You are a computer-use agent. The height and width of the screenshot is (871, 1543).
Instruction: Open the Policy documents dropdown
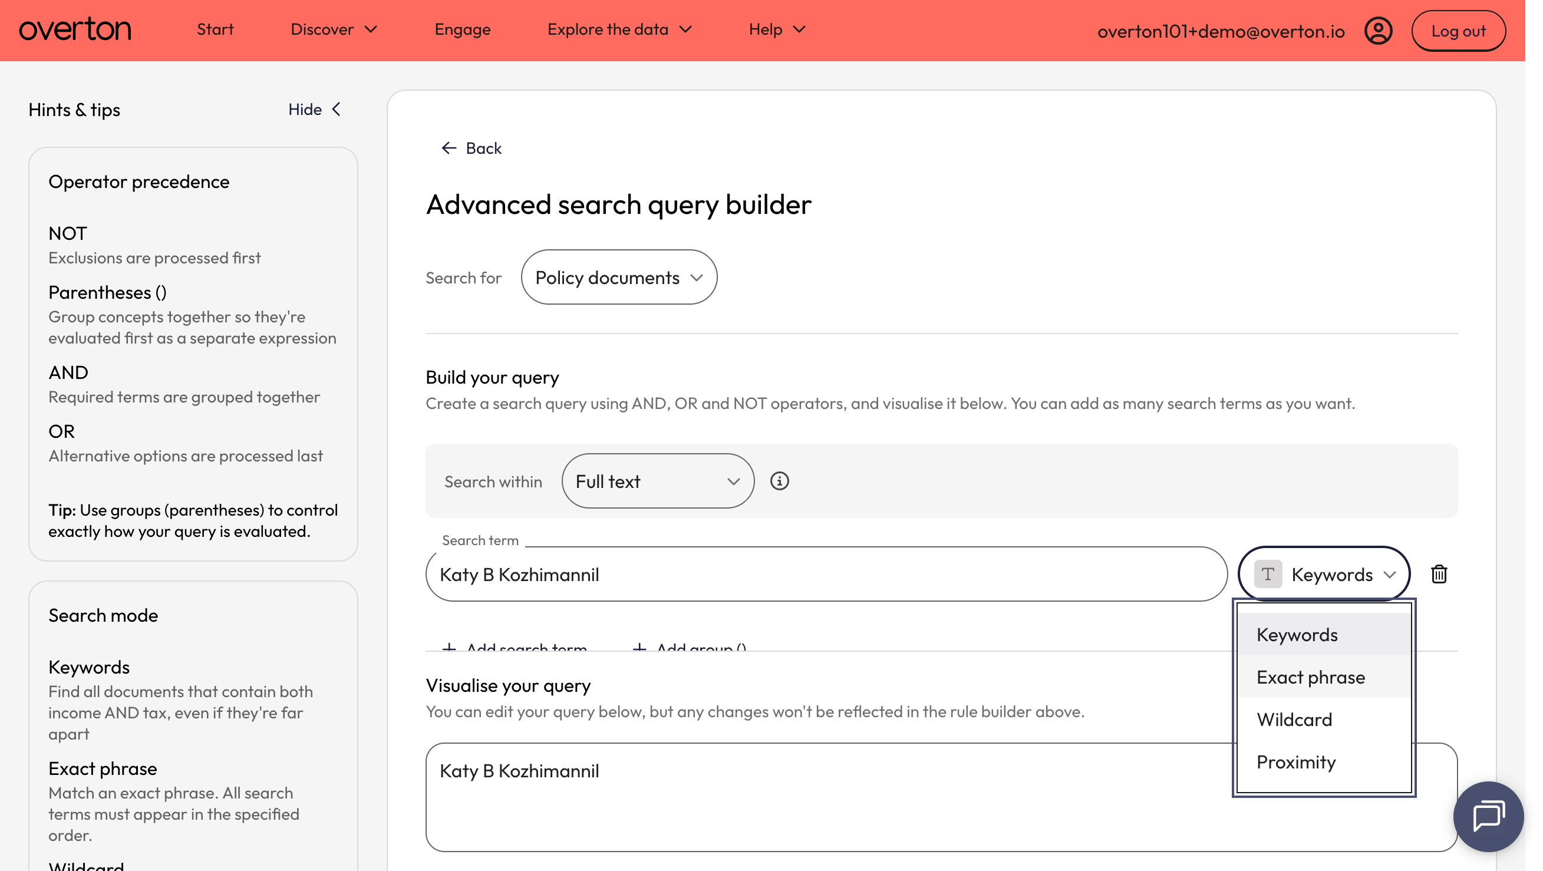619,277
